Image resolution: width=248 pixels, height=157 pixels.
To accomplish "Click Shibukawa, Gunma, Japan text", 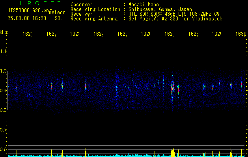I will click(x=160, y=9).
